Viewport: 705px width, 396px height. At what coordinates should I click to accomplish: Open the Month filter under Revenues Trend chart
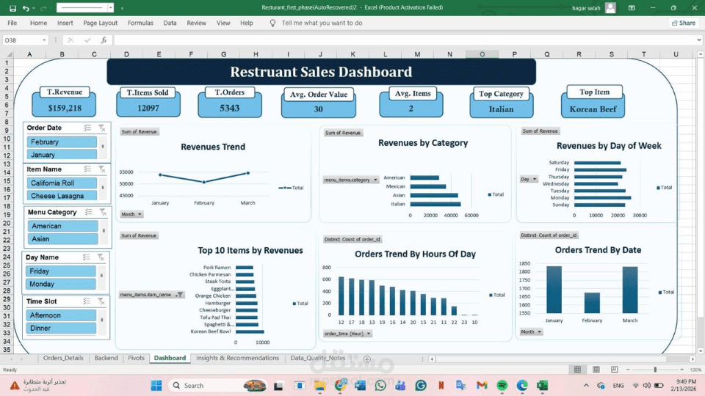pyautogui.click(x=131, y=214)
